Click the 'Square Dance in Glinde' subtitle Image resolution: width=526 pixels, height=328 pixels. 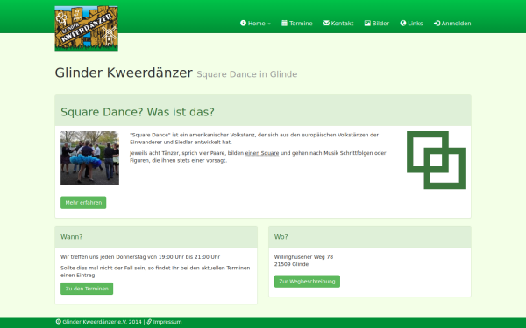247,74
